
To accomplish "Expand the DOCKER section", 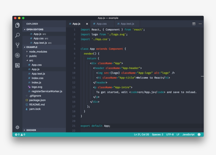I will (31, 130).
